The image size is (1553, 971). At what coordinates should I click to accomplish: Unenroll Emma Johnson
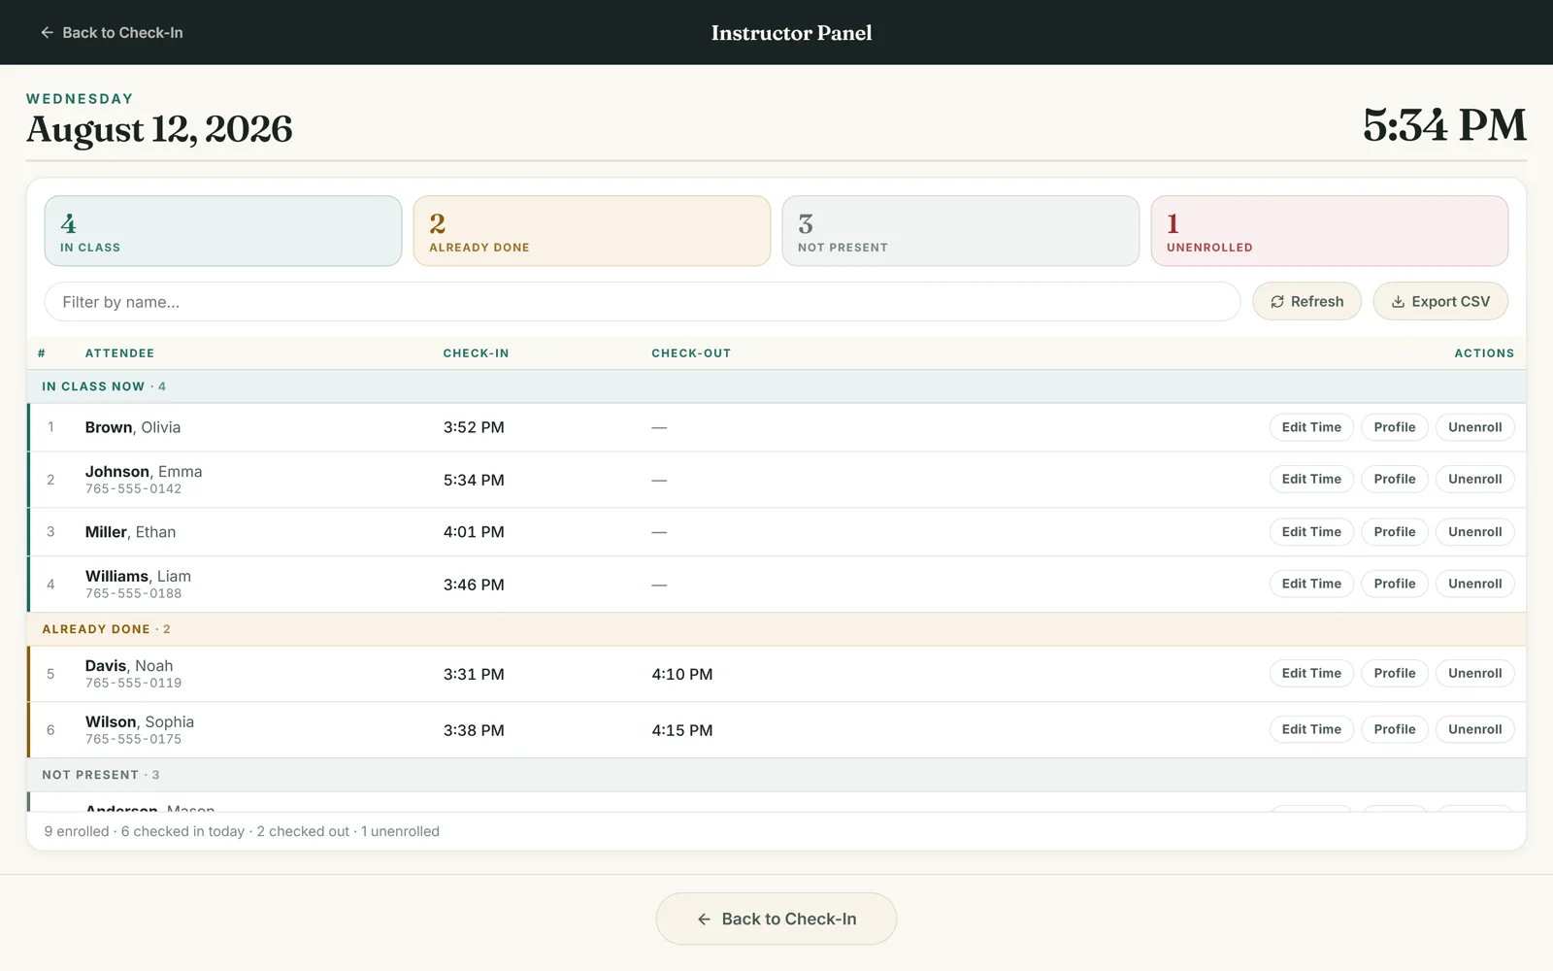(x=1475, y=480)
